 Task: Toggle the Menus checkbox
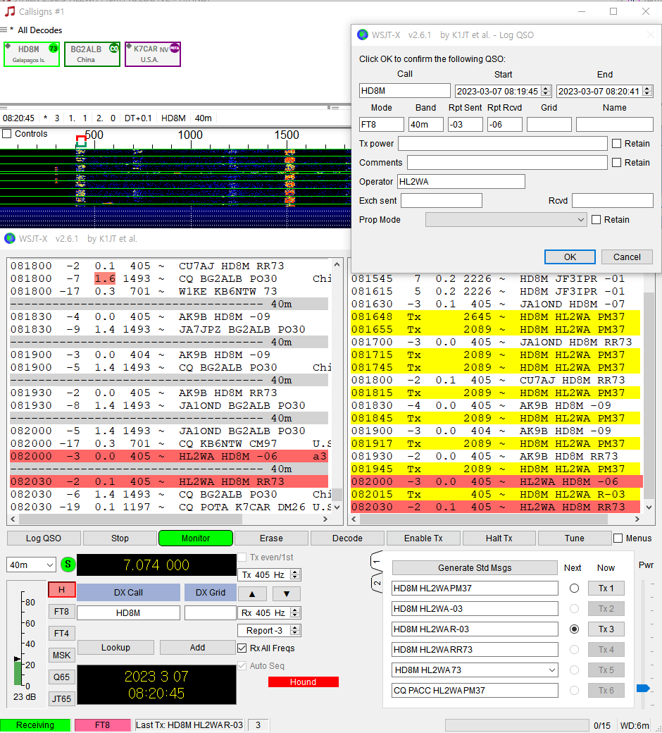coord(618,538)
